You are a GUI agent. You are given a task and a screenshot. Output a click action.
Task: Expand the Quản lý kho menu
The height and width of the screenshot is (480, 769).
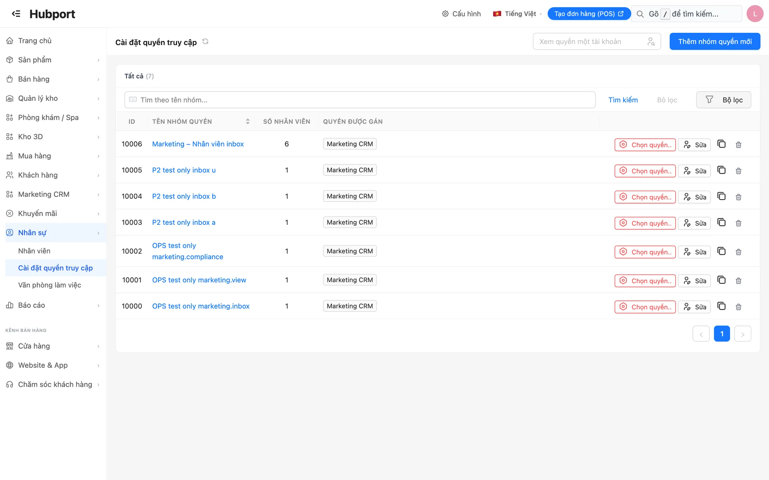tap(53, 98)
